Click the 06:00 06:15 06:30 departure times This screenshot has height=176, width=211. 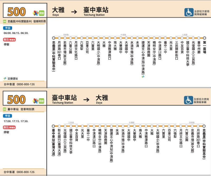coord(16,33)
